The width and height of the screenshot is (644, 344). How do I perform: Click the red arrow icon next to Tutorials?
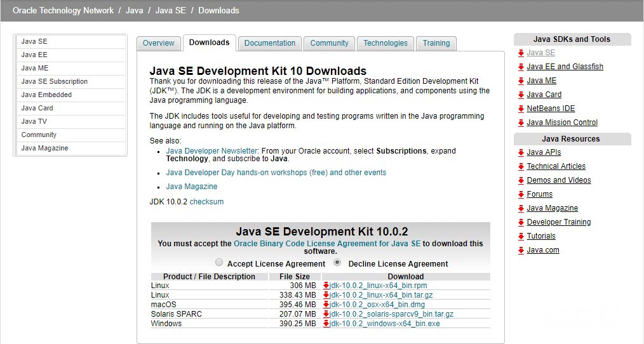521,236
